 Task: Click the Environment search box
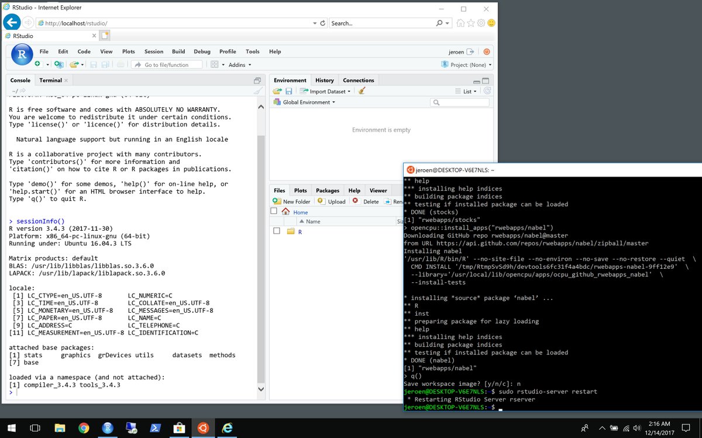460,102
